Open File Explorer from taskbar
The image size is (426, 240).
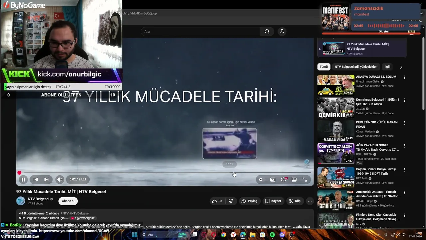point(253,235)
